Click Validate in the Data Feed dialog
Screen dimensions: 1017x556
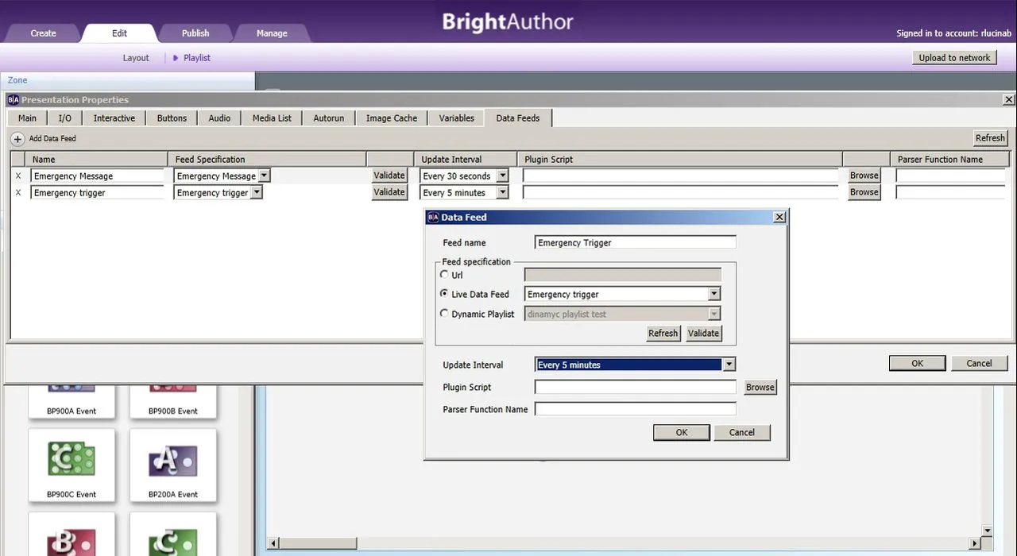[x=703, y=334]
